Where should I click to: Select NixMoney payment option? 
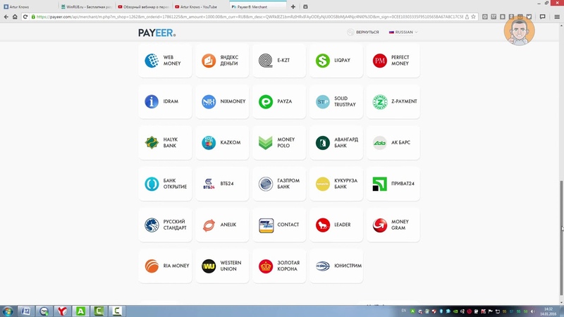tap(222, 101)
